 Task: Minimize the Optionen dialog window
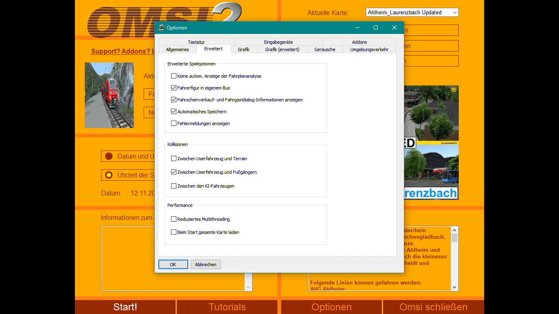(357, 28)
